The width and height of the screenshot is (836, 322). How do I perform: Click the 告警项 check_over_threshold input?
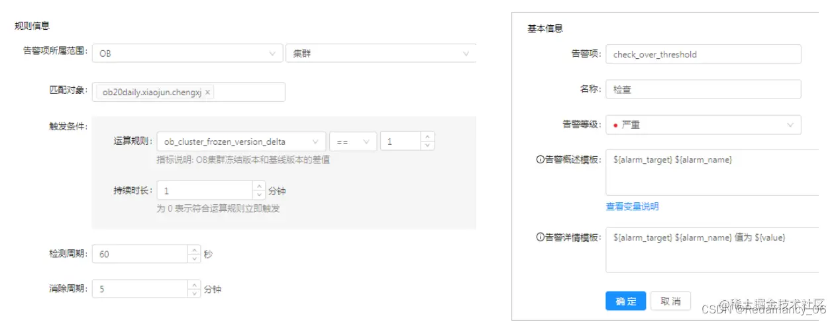point(703,54)
